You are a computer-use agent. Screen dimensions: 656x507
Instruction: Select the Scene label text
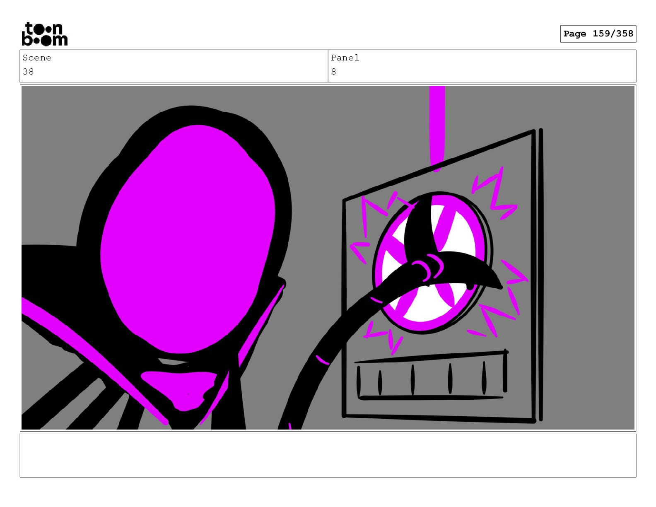[x=37, y=58]
